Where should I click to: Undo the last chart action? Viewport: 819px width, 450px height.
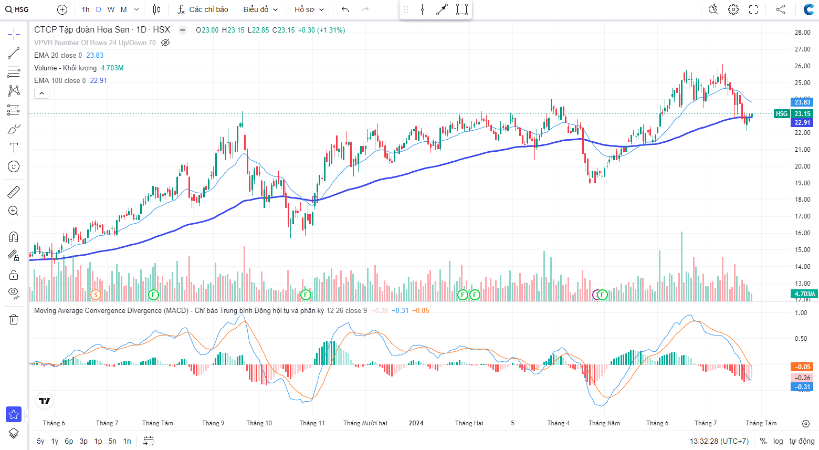pos(345,9)
